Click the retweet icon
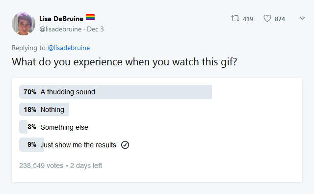Screen dimensions: 314x194 coord(235,19)
